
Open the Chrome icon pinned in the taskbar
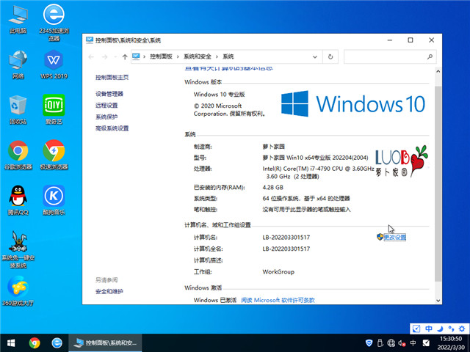coord(35,343)
